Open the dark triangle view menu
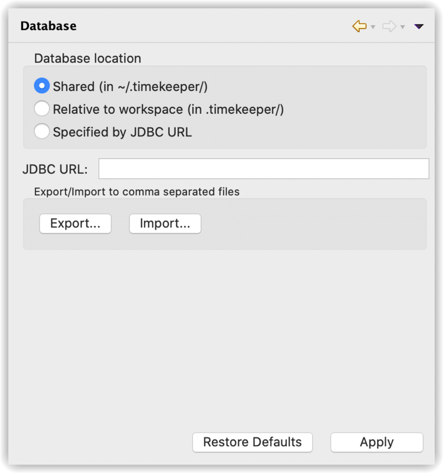This screenshot has height=473, width=443. click(x=419, y=27)
